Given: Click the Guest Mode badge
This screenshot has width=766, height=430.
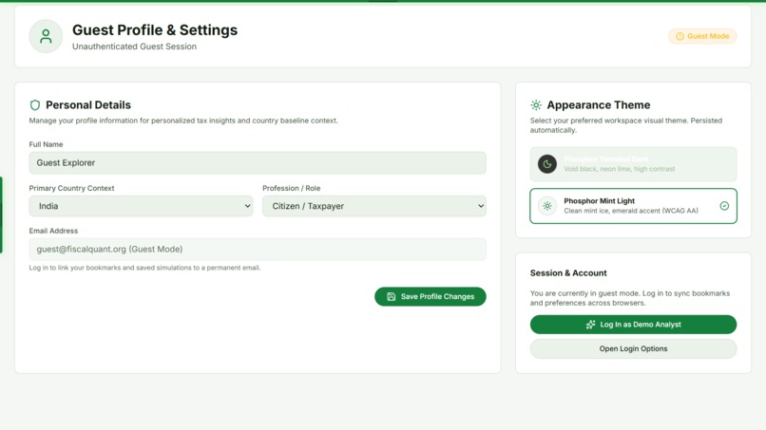Looking at the screenshot, I should pyautogui.click(x=702, y=36).
